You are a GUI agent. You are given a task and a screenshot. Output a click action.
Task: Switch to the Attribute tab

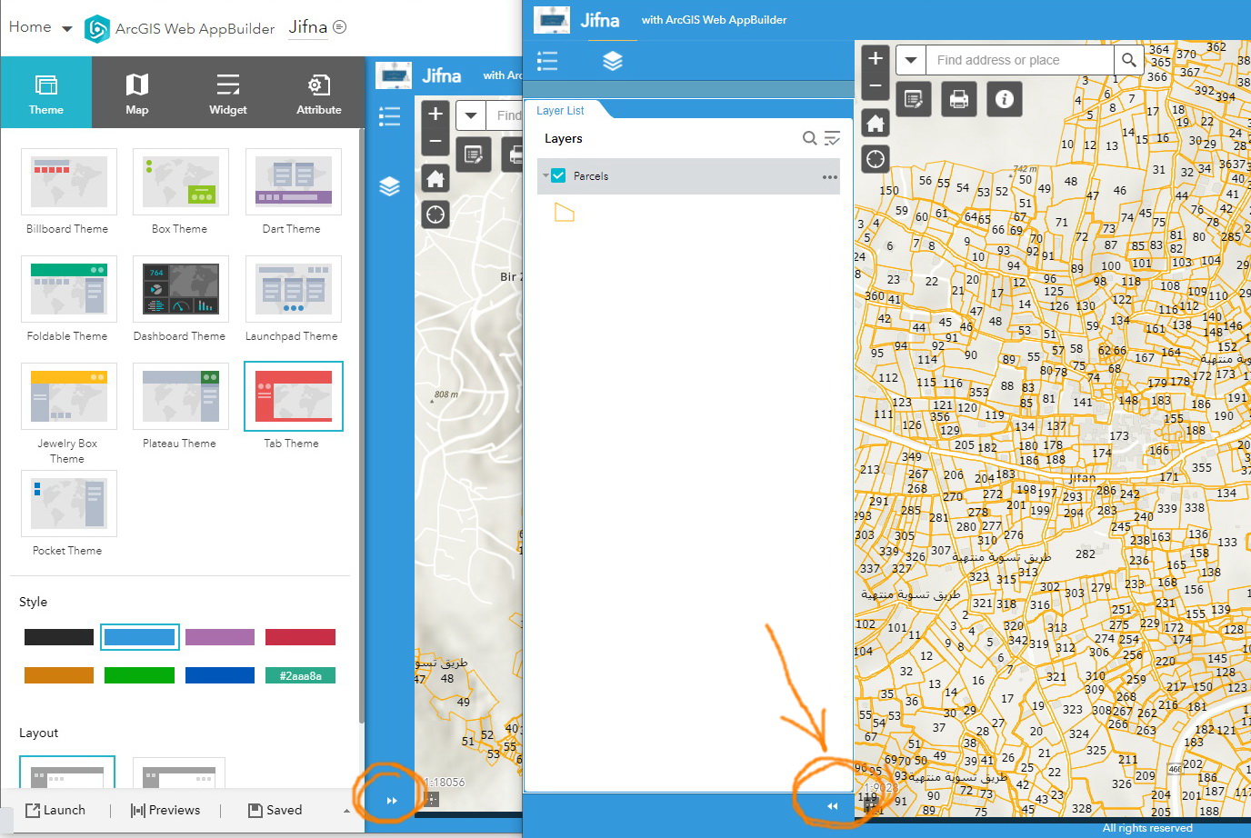click(x=319, y=92)
